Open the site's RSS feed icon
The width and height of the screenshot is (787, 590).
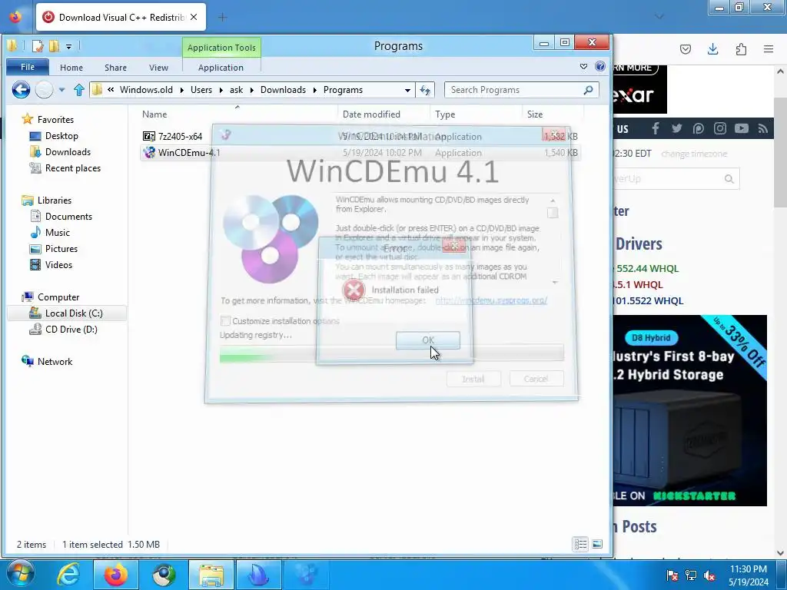(763, 128)
